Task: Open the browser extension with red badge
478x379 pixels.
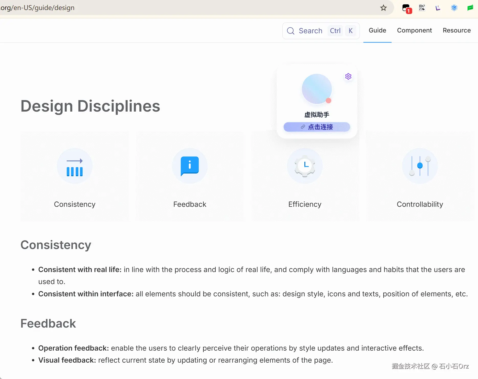Action: pos(407,9)
